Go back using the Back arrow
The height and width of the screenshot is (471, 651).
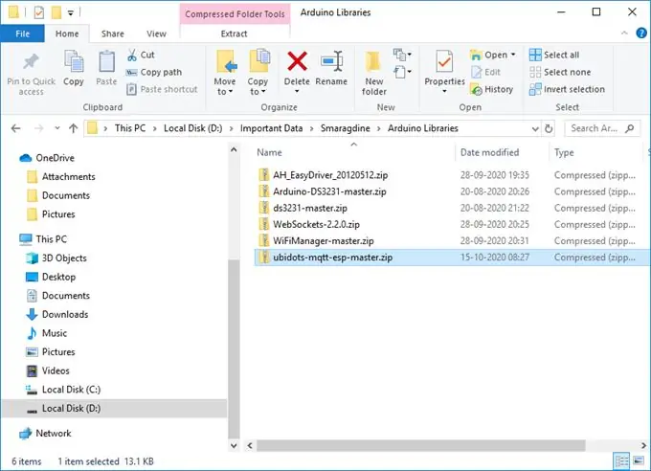point(15,128)
